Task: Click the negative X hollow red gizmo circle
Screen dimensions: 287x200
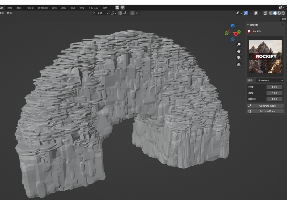Action: point(230,31)
